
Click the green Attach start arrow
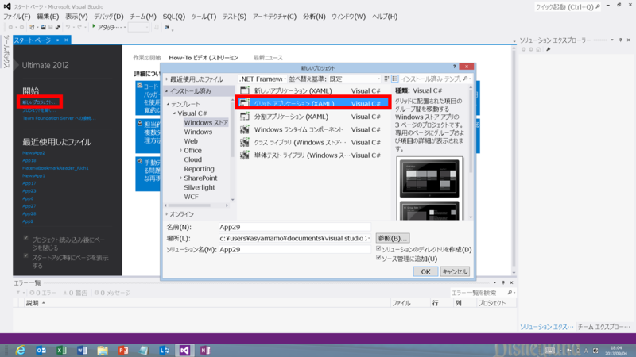tap(94, 27)
